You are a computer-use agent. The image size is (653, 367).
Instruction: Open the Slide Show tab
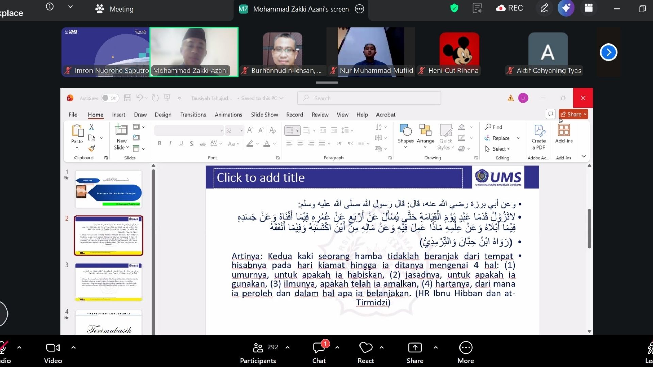264,115
